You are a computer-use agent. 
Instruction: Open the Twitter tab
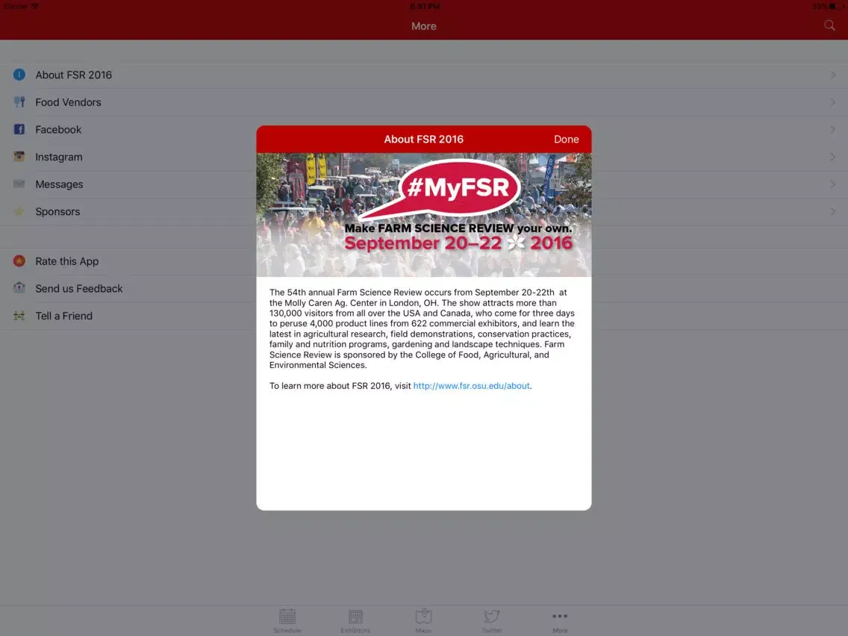pyautogui.click(x=492, y=620)
